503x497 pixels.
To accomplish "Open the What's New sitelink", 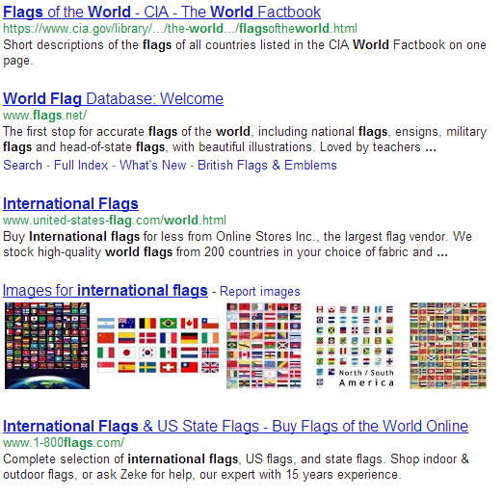I will point(153,165).
